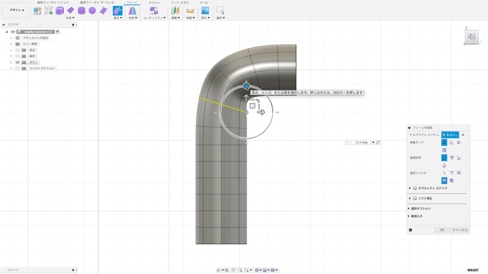
Task: Enable the body selection filter
Action: (451, 181)
